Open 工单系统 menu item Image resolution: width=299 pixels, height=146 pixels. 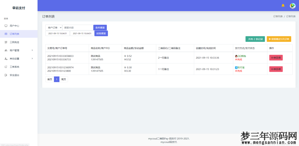(19, 67)
